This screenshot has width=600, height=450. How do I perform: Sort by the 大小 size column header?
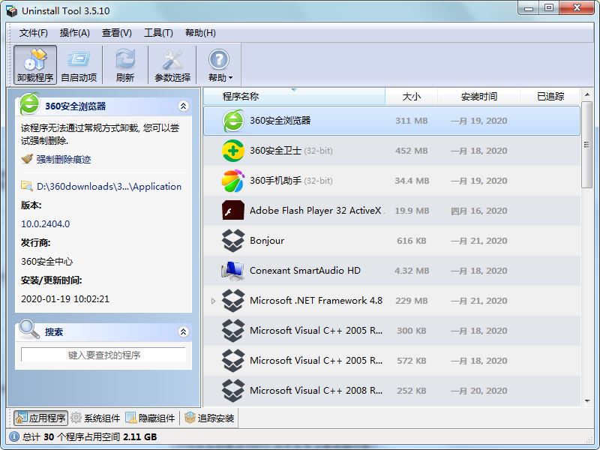pyautogui.click(x=411, y=96)
